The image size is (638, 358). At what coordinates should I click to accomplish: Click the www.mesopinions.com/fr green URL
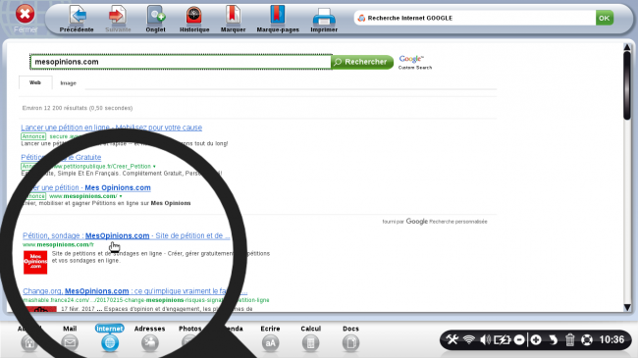point(58,245)
